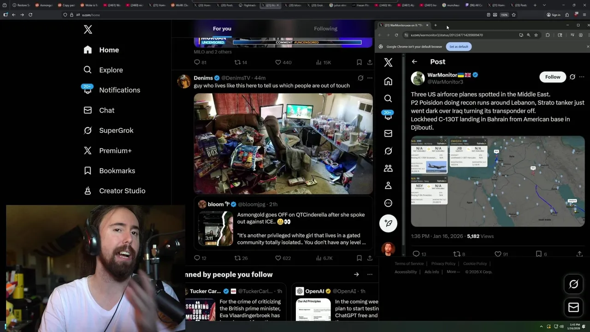Bookmark the WarMonitor post with 6 bookmarks
The height and width of the screenshot is (332, 590).
coord(541,254)
